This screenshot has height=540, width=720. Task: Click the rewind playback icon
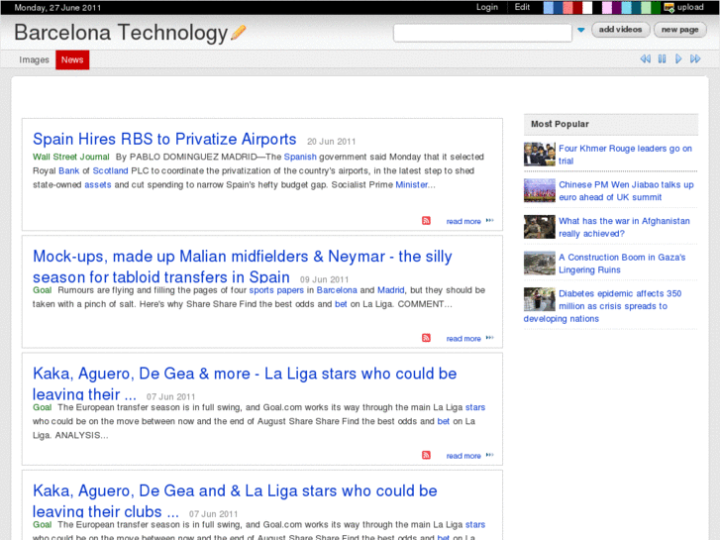[645, 58]
